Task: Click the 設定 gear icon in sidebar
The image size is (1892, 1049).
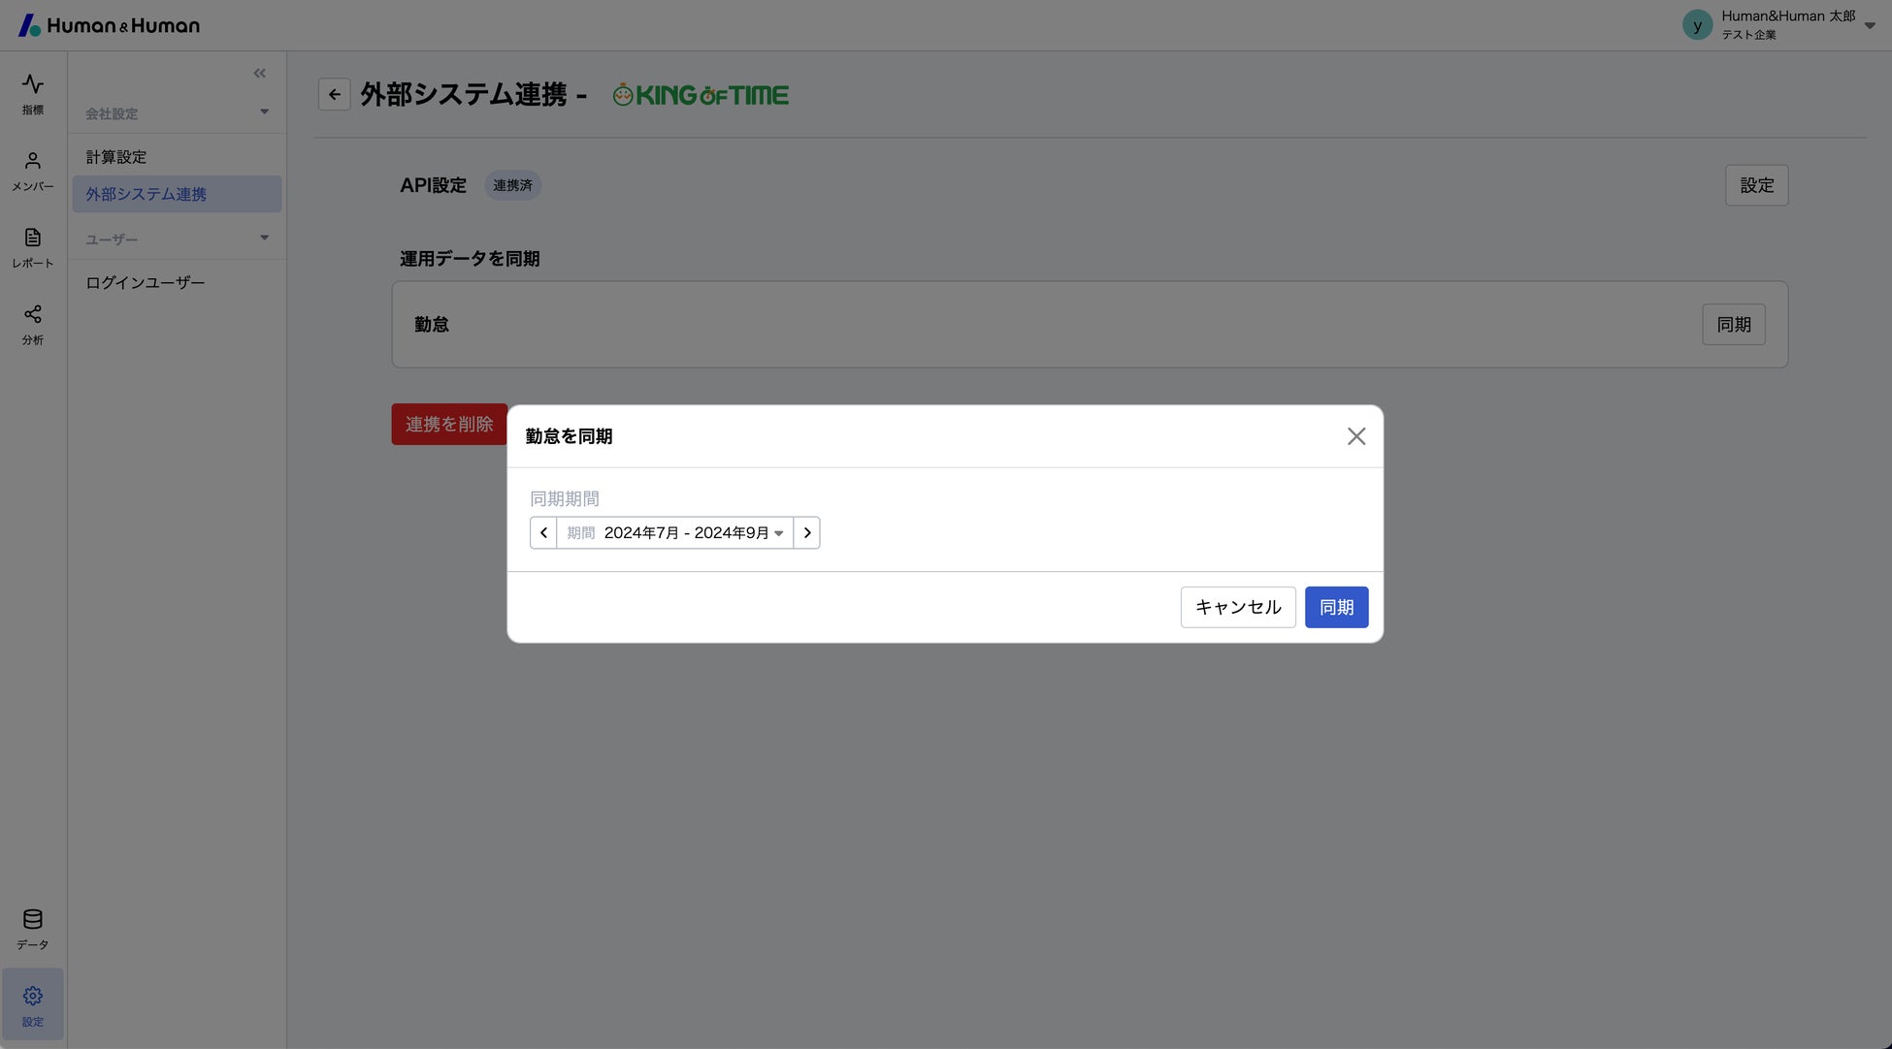Action: click(32, 1004)
